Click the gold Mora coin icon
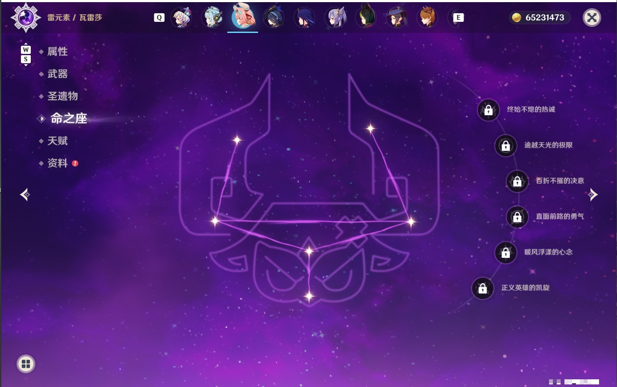This screenshot has height=387, width=617. [517, 18]
